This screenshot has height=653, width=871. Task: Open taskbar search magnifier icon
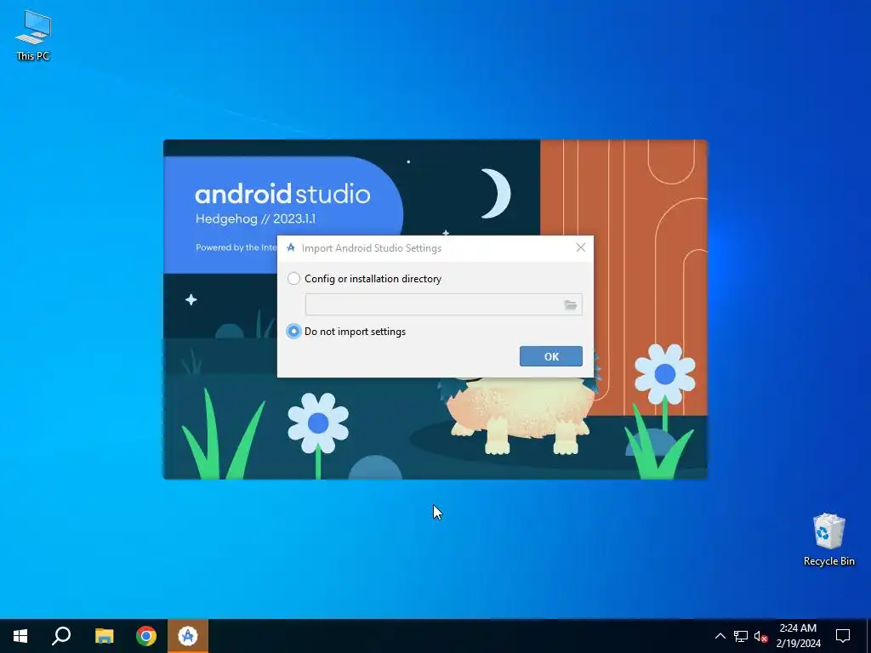point(61,636)
